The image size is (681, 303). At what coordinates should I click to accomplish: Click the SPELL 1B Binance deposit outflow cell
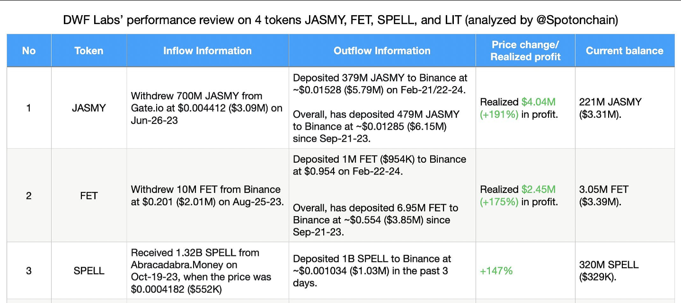(x=372, y=271)
